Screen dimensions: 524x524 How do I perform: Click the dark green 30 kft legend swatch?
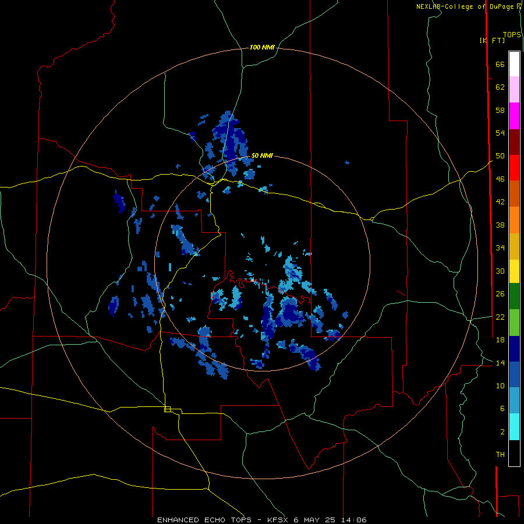click(514, 296)
